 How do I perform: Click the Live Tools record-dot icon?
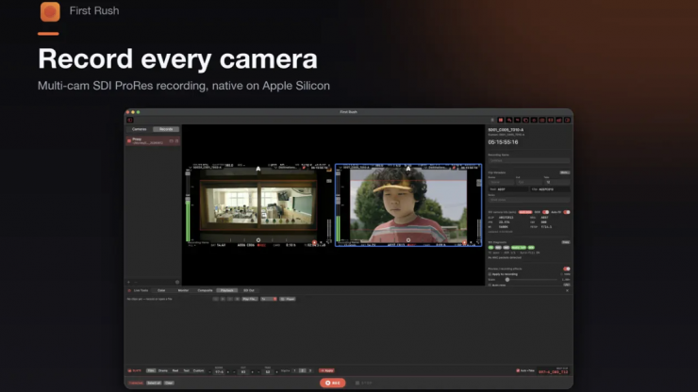click(129, 290)
